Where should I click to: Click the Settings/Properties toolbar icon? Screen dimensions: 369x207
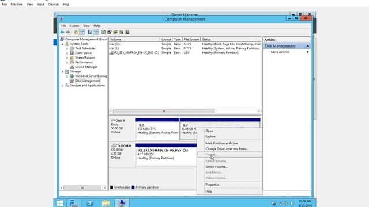(109, 32)
